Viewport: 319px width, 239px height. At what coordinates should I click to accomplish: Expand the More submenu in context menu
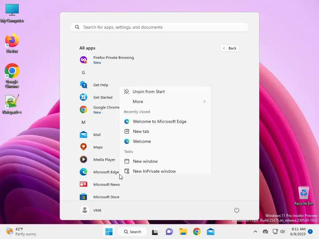165,101
